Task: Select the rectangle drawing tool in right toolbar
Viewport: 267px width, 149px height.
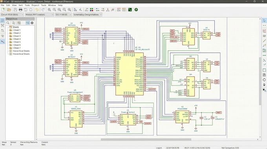Action: [264, 70]
